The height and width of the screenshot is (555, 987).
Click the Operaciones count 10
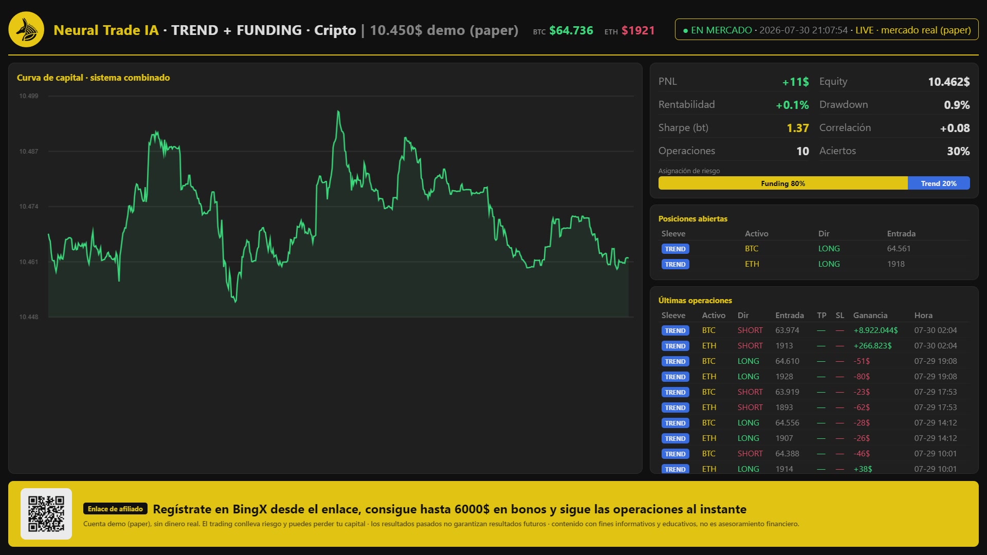point(802,151)
